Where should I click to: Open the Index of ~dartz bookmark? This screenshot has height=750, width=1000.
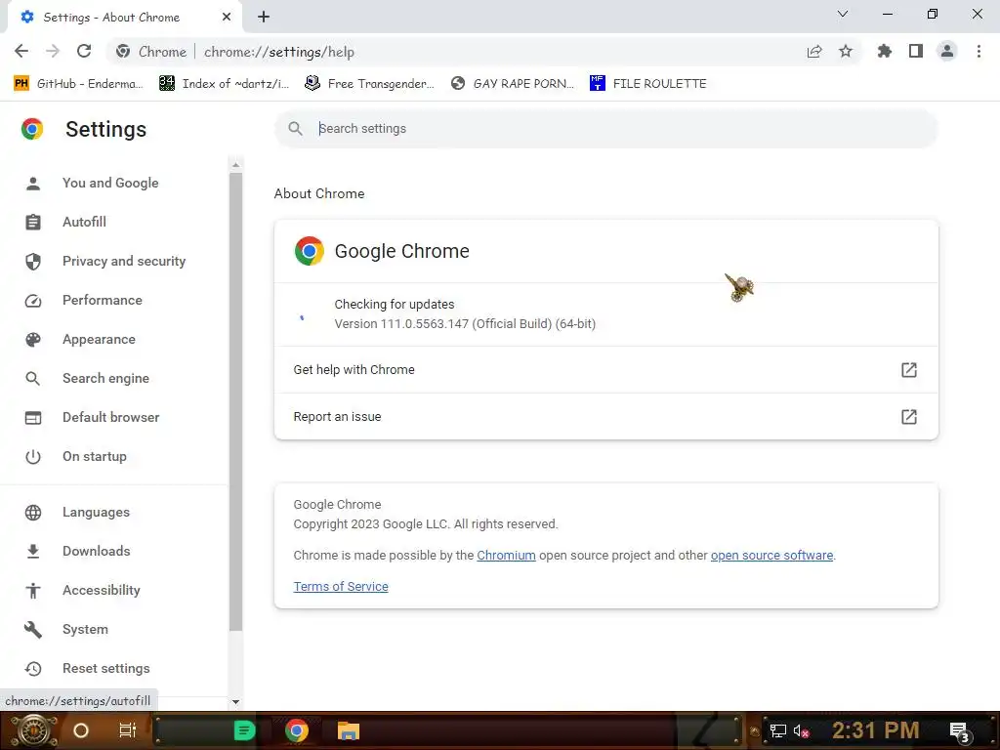click(224, 84)
